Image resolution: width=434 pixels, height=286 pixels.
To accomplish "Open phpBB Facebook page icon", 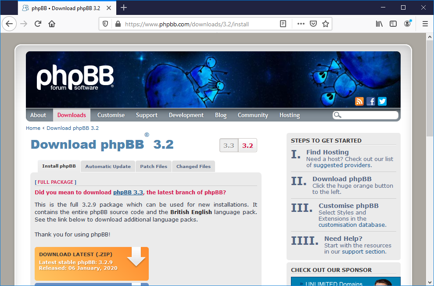I will click(x=371, y=101).
